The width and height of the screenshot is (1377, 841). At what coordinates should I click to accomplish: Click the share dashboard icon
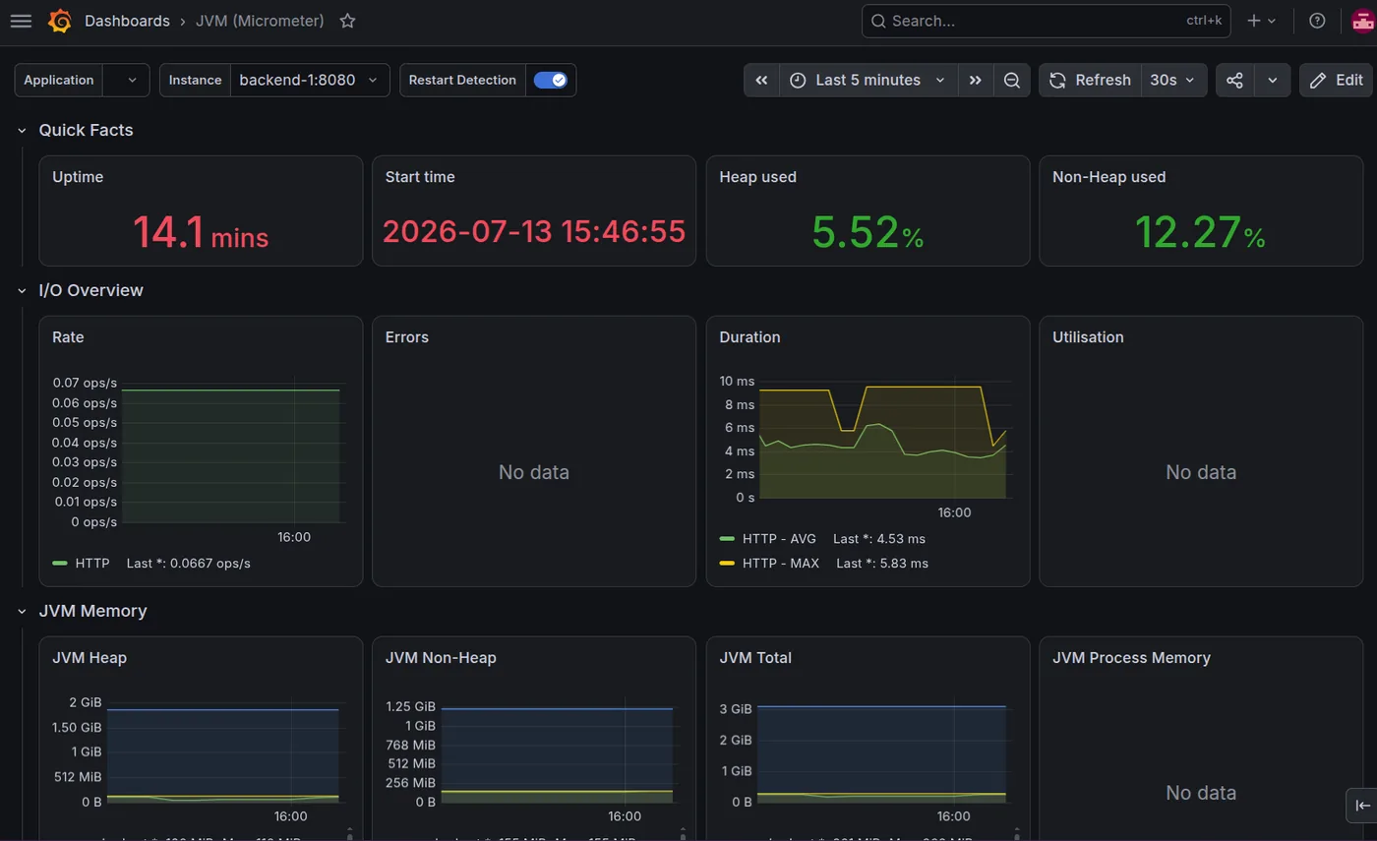coord(1234,81)
